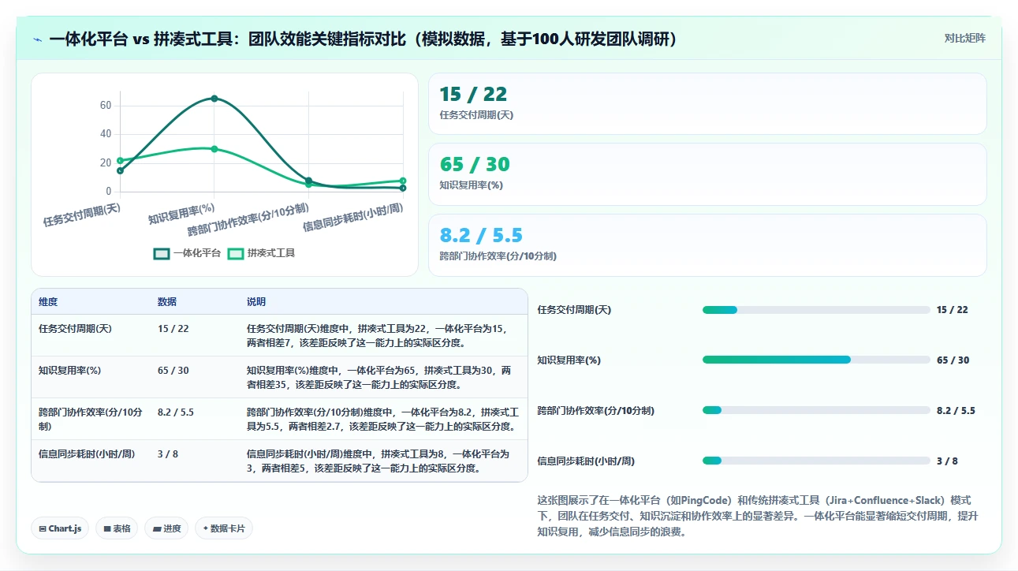Click chart axis label 信息同步耗时(小时/周)
This screenshot has width=1018, height=571.
pyautogui.click(x=352, y=217)
